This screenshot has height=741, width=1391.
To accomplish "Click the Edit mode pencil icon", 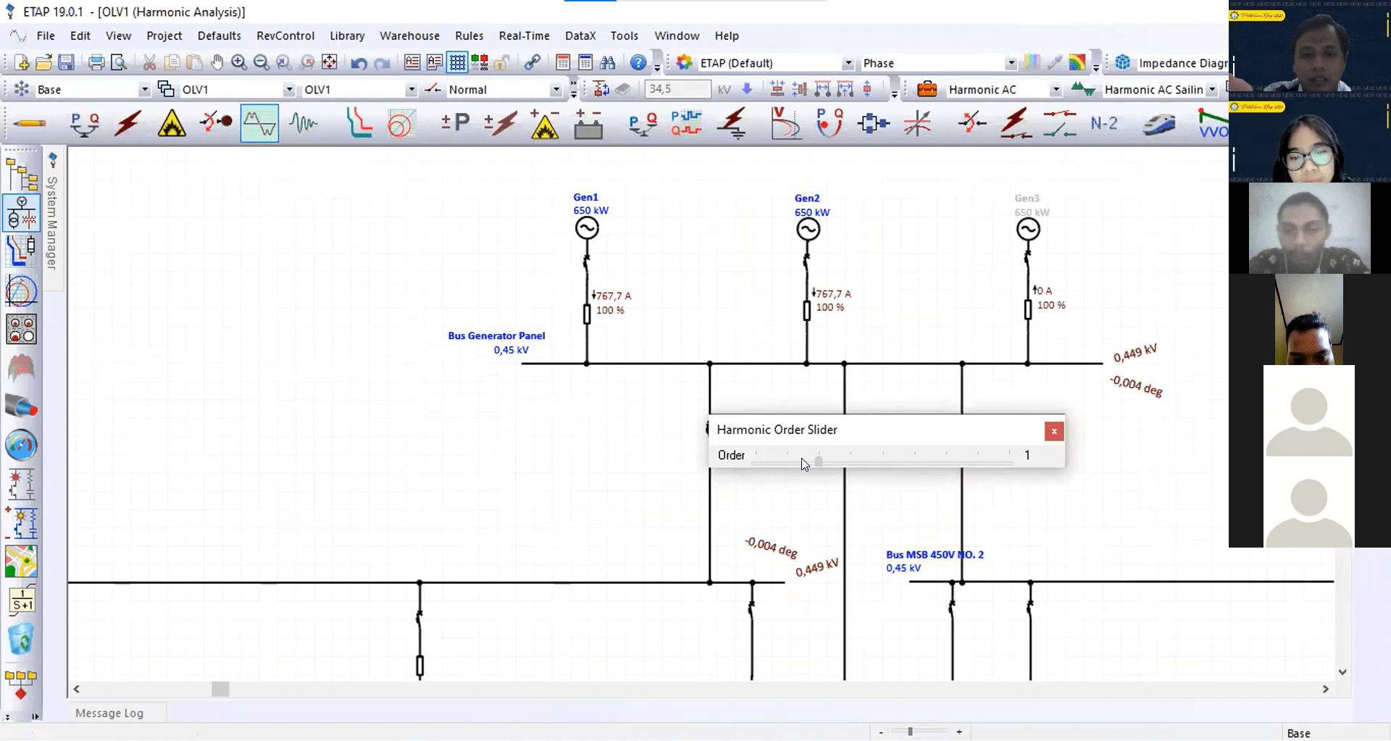I will (30, 124).
